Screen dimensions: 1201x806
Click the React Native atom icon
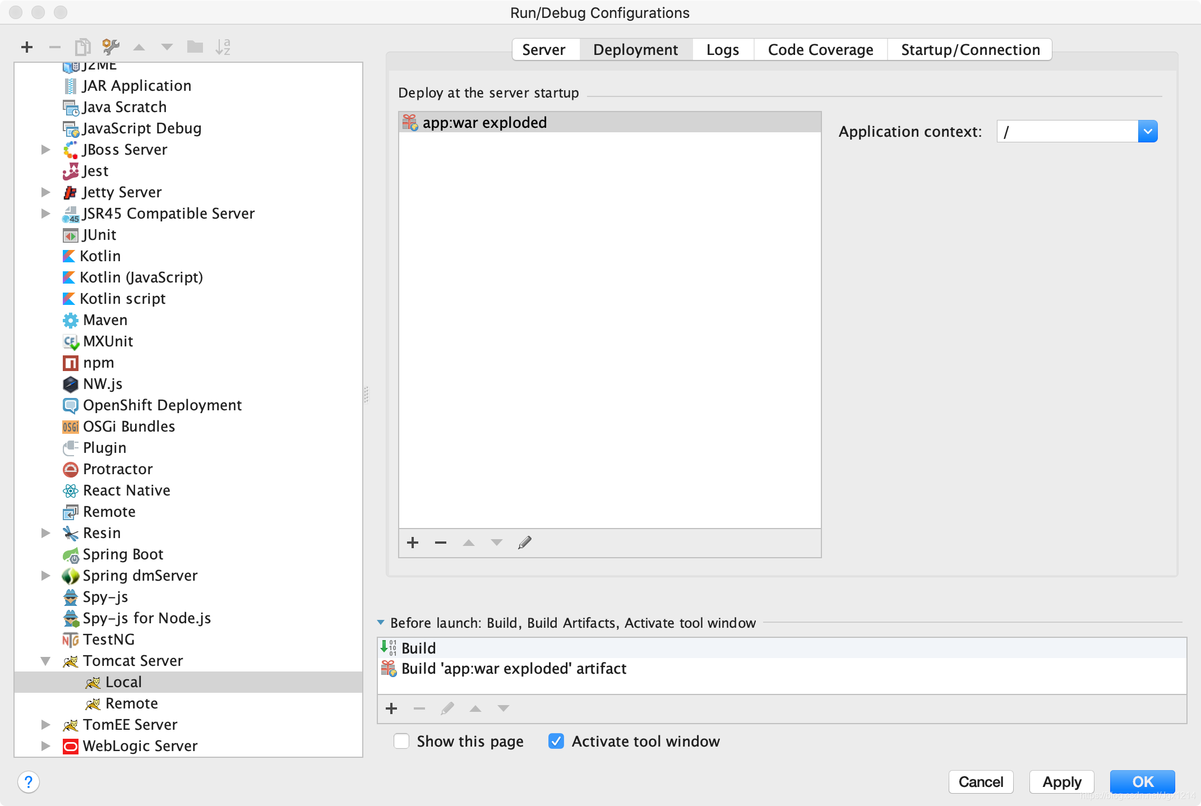pyautogui.click(x=70, y=490)
